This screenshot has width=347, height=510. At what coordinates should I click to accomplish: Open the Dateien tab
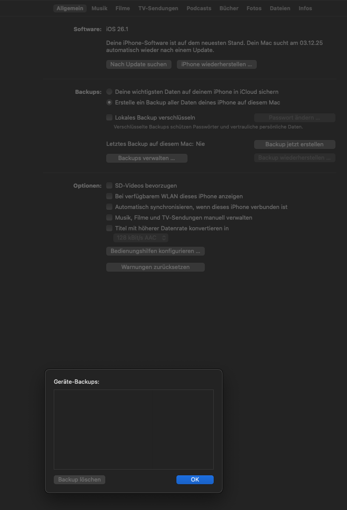point(280,8)
